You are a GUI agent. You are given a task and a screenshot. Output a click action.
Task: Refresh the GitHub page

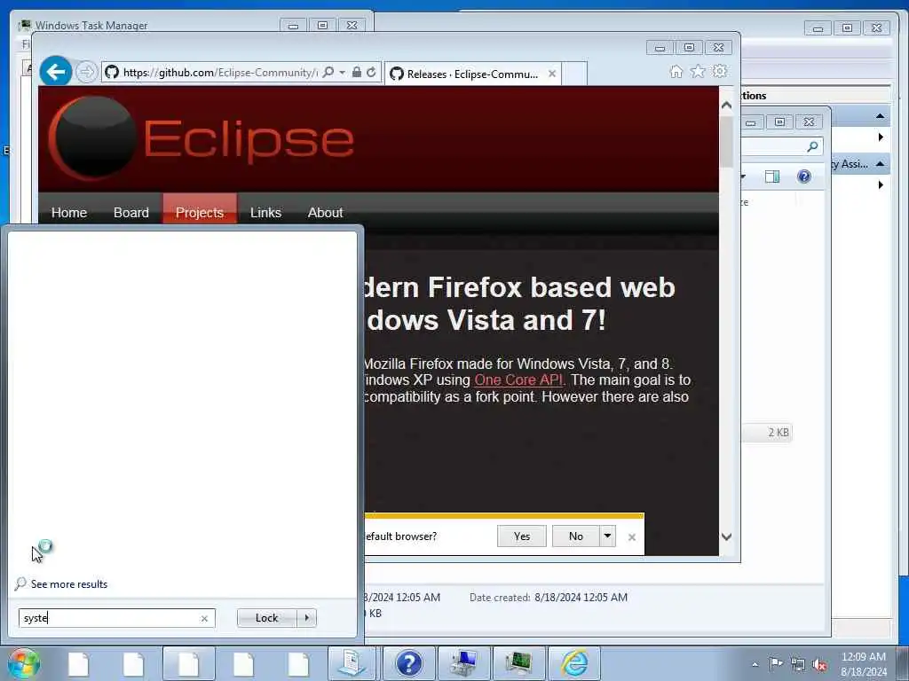371,73
